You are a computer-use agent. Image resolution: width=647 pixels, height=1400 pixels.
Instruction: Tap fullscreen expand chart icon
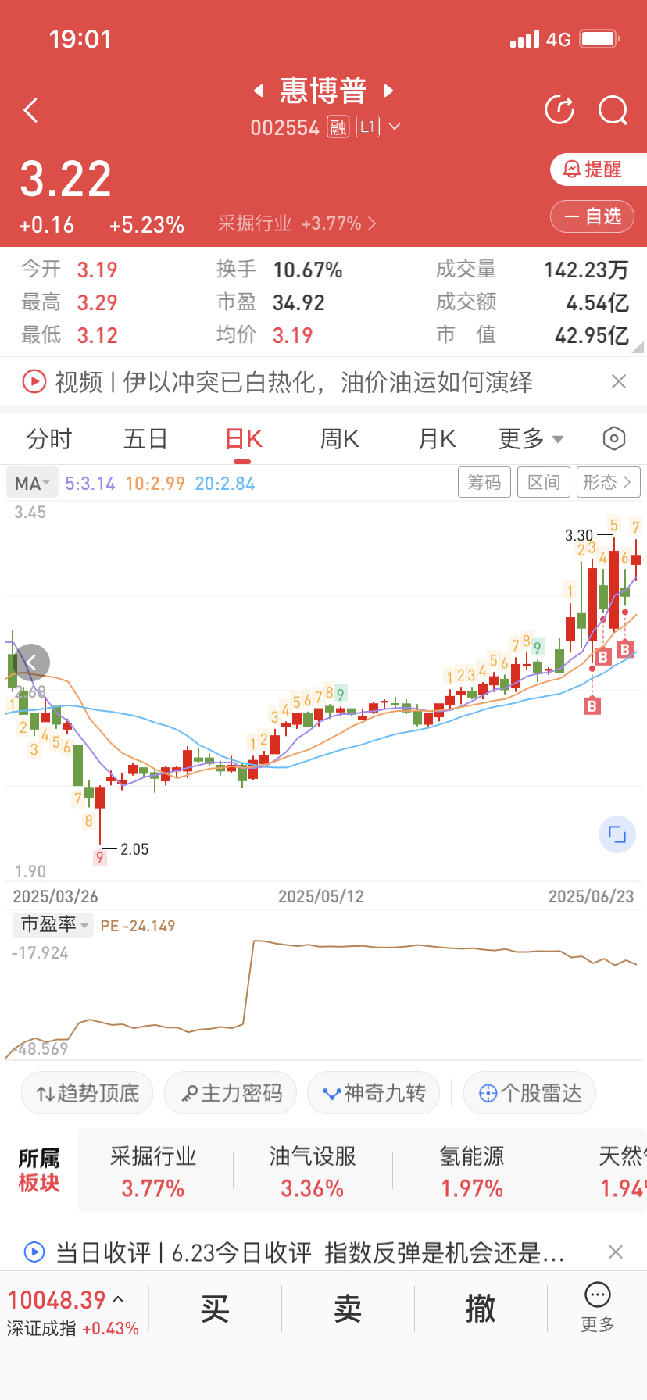point(617,834)
